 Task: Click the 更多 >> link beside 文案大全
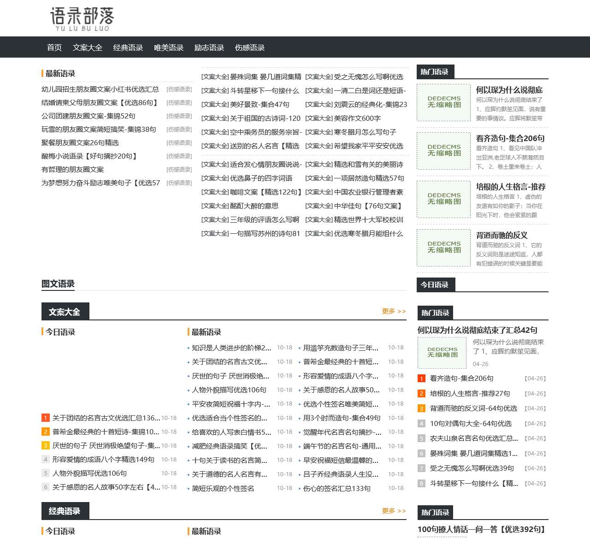(393, 311)
